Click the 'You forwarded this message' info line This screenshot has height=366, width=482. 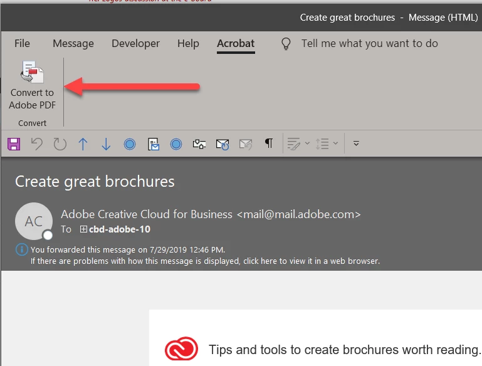tap(128, 249)
